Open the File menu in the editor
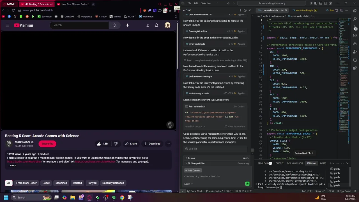 pyautogui.click(x=189, y=3)
